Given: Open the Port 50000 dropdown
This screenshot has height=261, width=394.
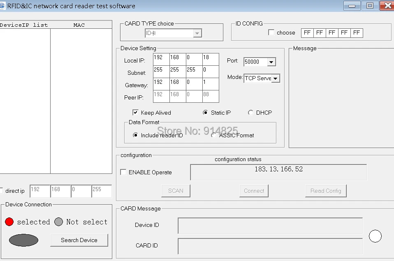Looking at the screenshot, I should (271, 62).
